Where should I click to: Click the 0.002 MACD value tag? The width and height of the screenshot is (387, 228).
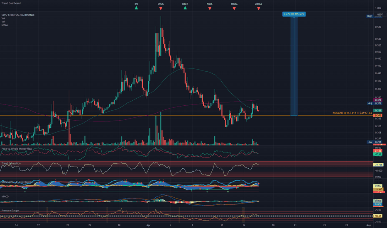pyautogui.click(x=378, y=201)
